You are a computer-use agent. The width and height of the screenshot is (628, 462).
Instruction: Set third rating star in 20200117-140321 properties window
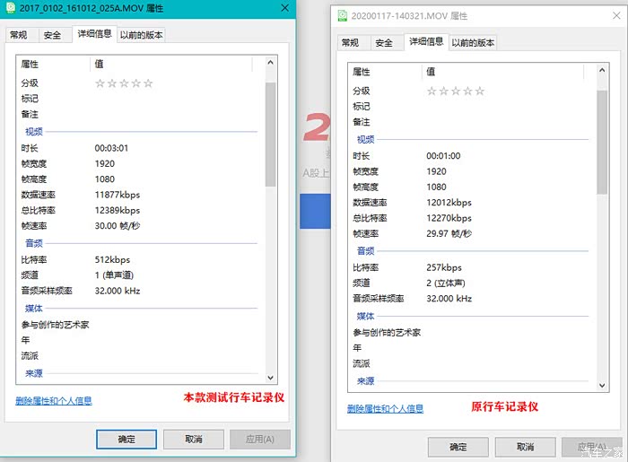coord(456,92)
